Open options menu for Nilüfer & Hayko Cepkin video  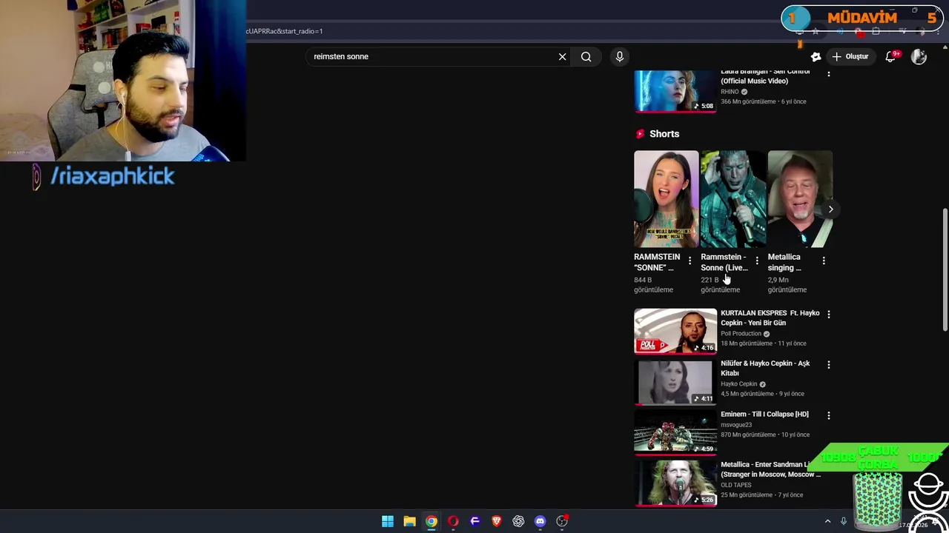(828, 364)
